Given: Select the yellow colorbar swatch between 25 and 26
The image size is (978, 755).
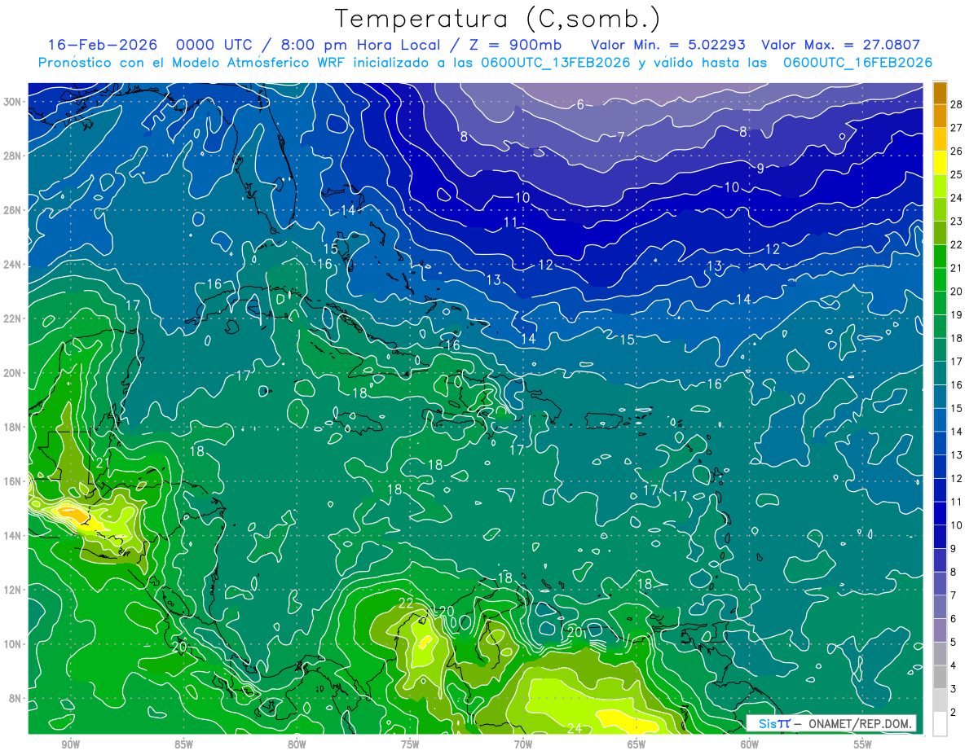Looking at the screenshot, I should click(940, 163).
